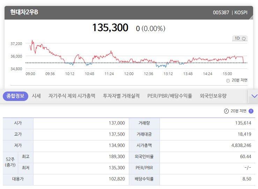Screen dimensions: 258x189
Task: Click the PER/PBR header cell in table
Action: [144, 168]
